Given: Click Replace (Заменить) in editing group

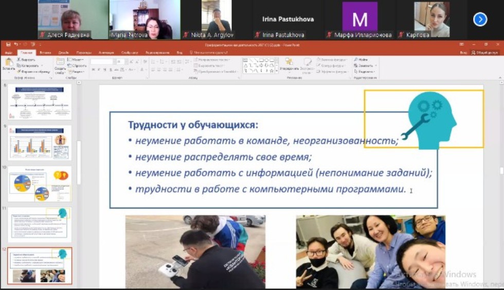Looking at the screenshot, I should [x=365, y=66].
